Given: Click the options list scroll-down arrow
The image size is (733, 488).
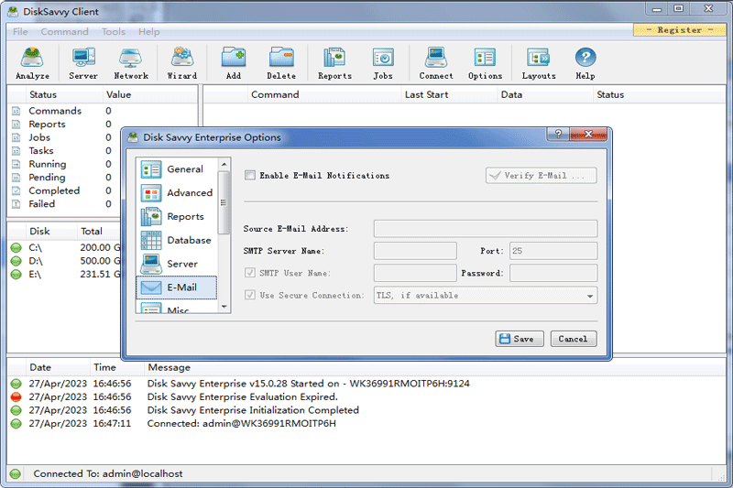Looking at the screenshot, I should click(224, 307).
